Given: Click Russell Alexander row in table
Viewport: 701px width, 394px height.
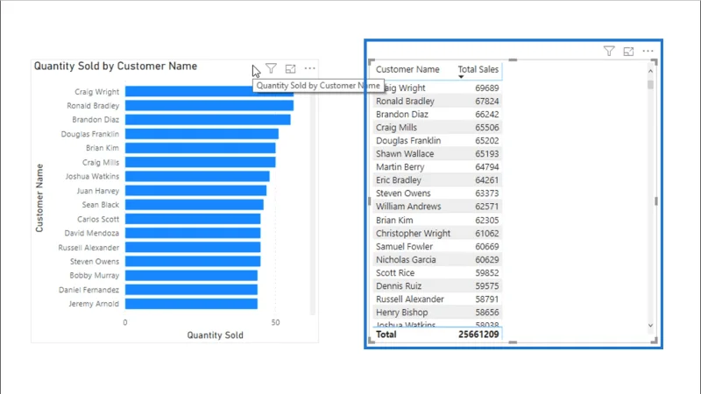Looking at the screenshot, I should click(436, 299).
